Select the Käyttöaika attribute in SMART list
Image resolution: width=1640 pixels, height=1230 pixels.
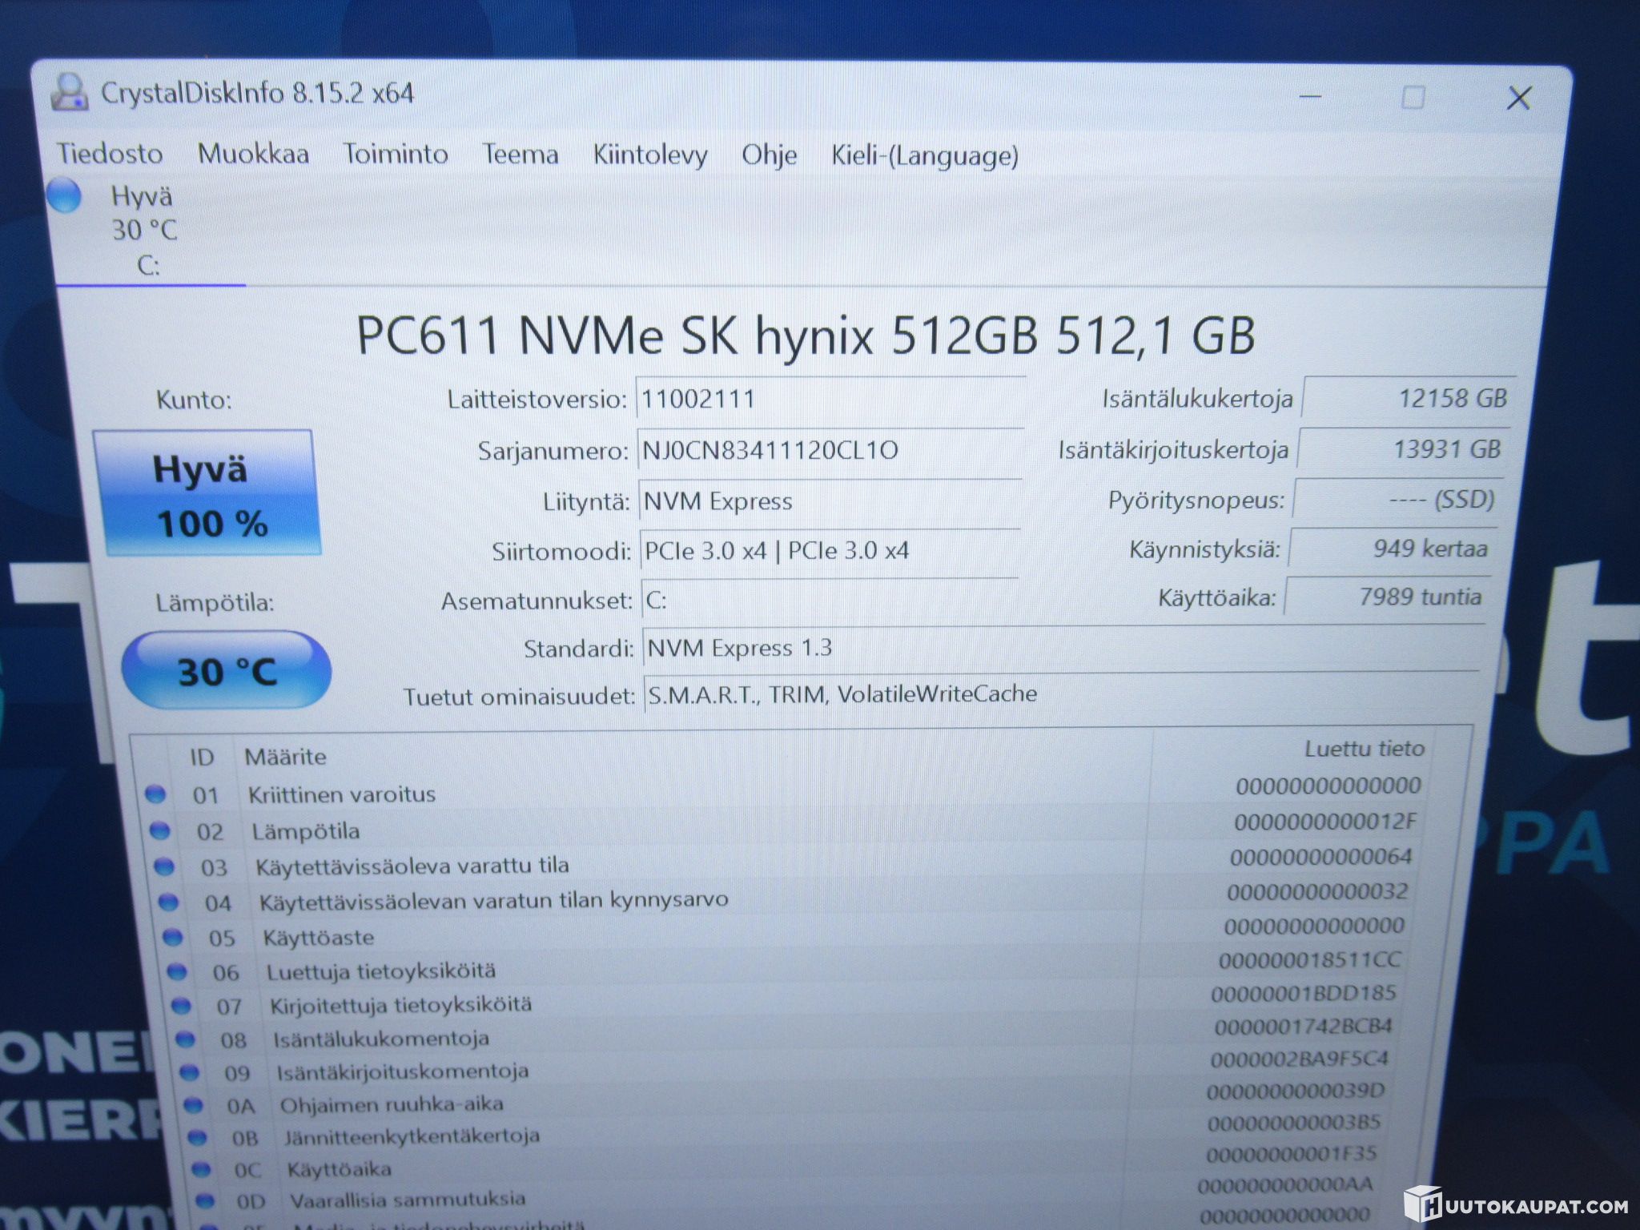point(340,1169)
